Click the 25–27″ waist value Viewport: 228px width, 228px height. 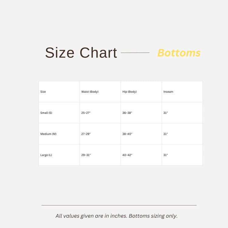[x=86, y=113]
